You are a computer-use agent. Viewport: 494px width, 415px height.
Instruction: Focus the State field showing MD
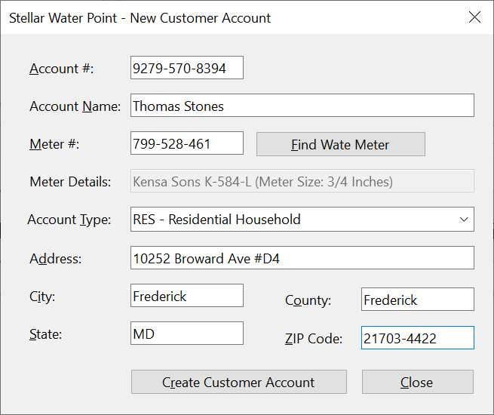click(187, 334)
